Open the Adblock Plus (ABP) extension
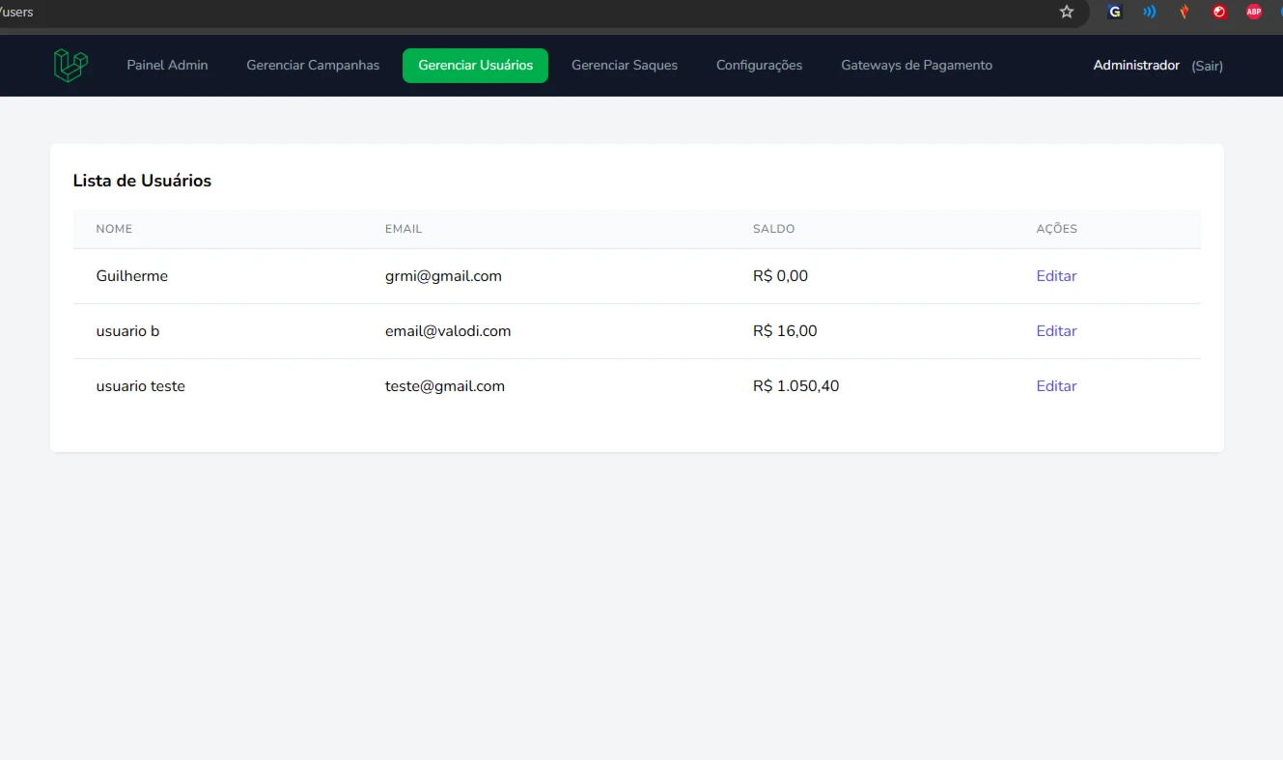This screenshot has width=1283, height=760. [1253, 13]
